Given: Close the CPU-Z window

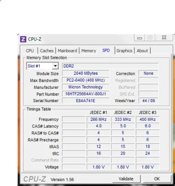Looking at the screenshot, I should click(x=164, y=37).
